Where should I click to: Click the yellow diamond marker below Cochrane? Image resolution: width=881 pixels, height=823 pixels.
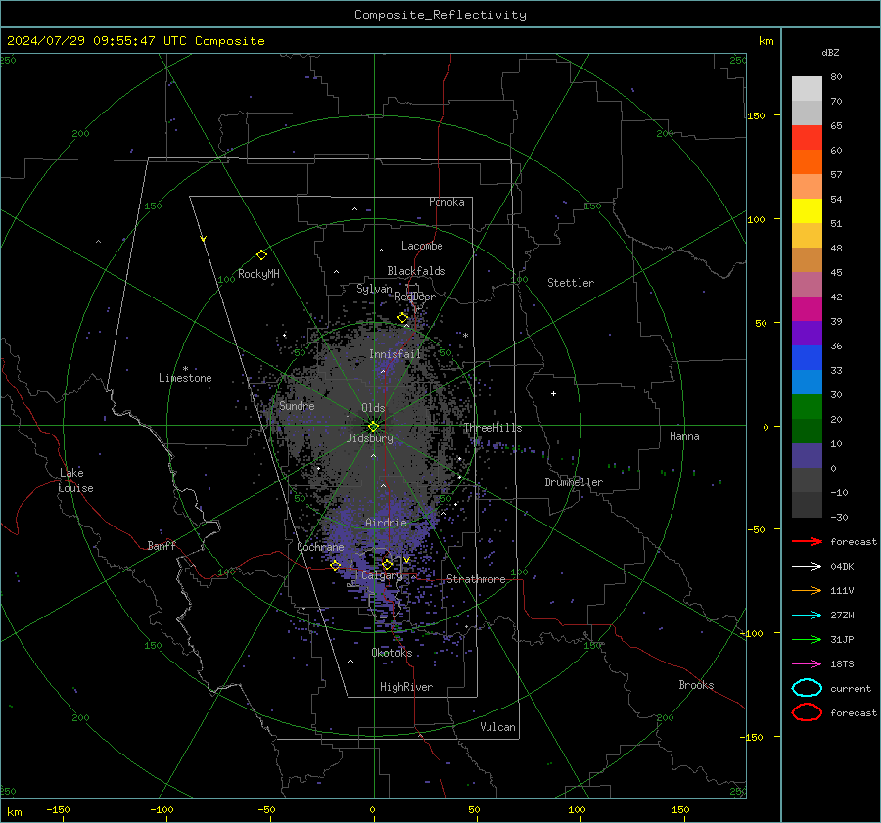tap(336, 565)
